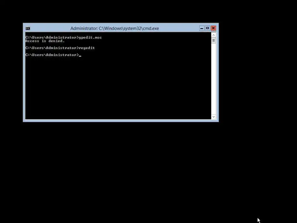The width and height of the screenshot is (297, 223).
Task: Click the scroll up arrow in console
Action: 213,35
